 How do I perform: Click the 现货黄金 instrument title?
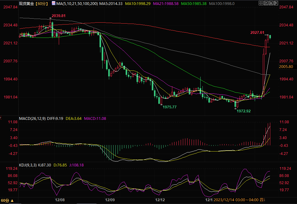pyautogui.click(x=26, y=4)
